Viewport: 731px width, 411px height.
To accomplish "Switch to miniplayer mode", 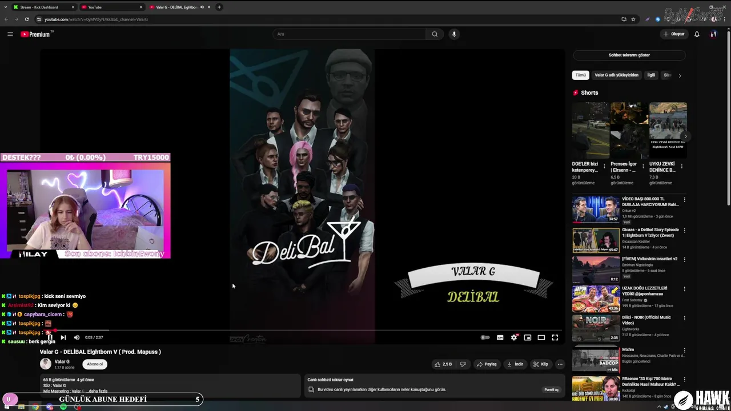I will pos(528,337).
